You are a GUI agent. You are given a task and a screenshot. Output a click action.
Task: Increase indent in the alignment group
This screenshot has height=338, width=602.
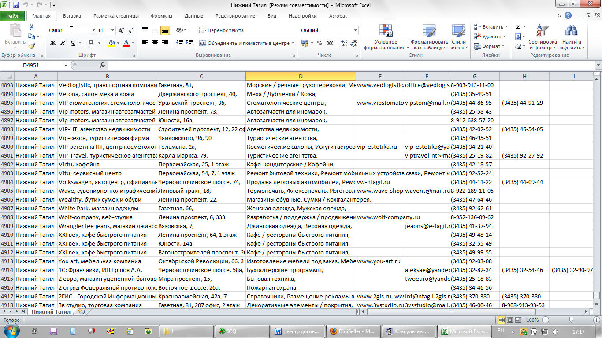click(190, 43)
